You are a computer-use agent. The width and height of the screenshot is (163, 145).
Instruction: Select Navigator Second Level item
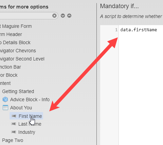coord(22,59)
